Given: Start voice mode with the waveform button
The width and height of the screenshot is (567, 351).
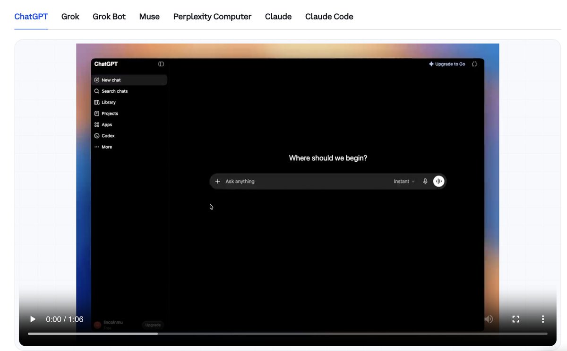Looking at the screenshot, I should pos(439,181).
